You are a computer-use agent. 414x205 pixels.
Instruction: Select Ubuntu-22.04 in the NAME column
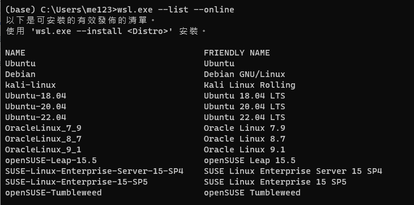36,118
